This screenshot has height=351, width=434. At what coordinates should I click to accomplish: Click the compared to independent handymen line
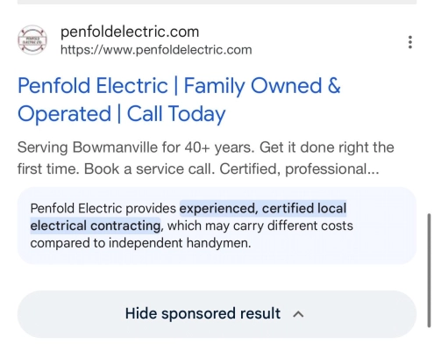[x=140, y=243]
